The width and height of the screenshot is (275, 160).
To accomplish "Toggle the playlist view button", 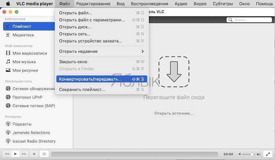I will click(x=44, y=154).
